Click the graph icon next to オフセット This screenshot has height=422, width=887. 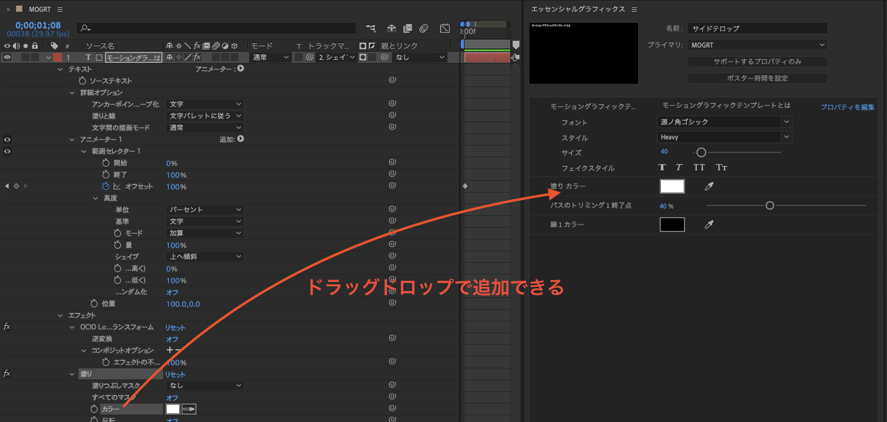click(117, 186)
